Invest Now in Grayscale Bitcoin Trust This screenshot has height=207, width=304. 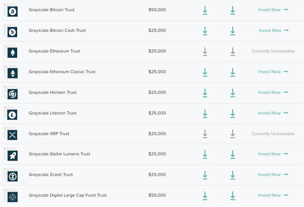coord(273,10)
